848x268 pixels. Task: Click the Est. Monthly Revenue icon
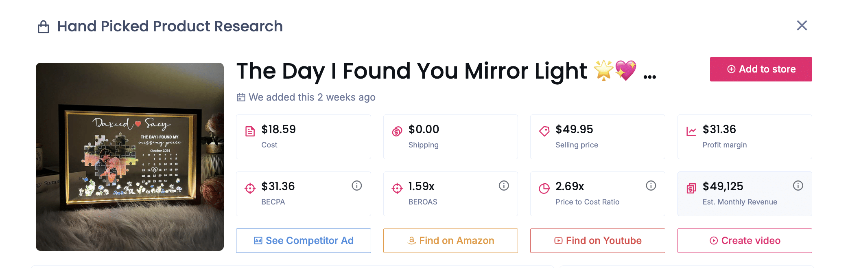691,188
